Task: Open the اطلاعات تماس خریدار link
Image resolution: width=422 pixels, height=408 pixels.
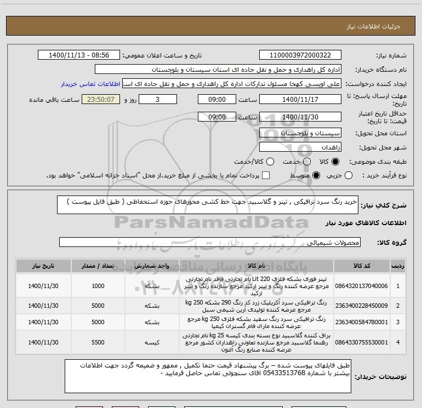Action: (90, 84)
